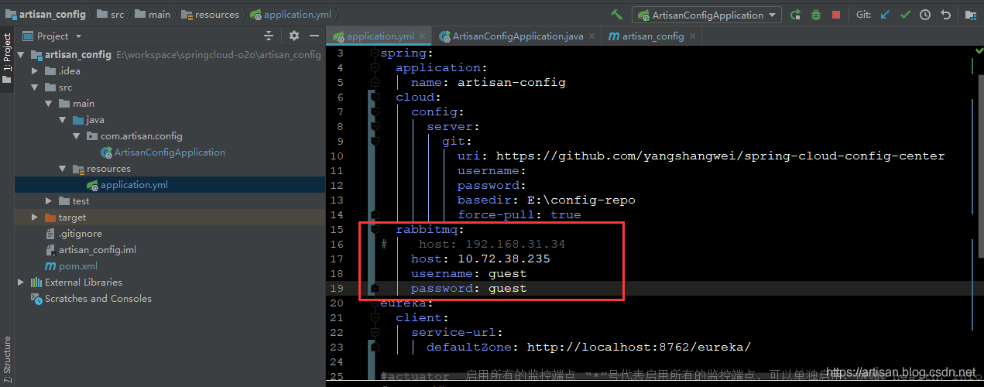This screenshot has height=387, width=984.
Task: Rerun ArtisanConfigApplication with the green run icon
Action: click(796, 15)
